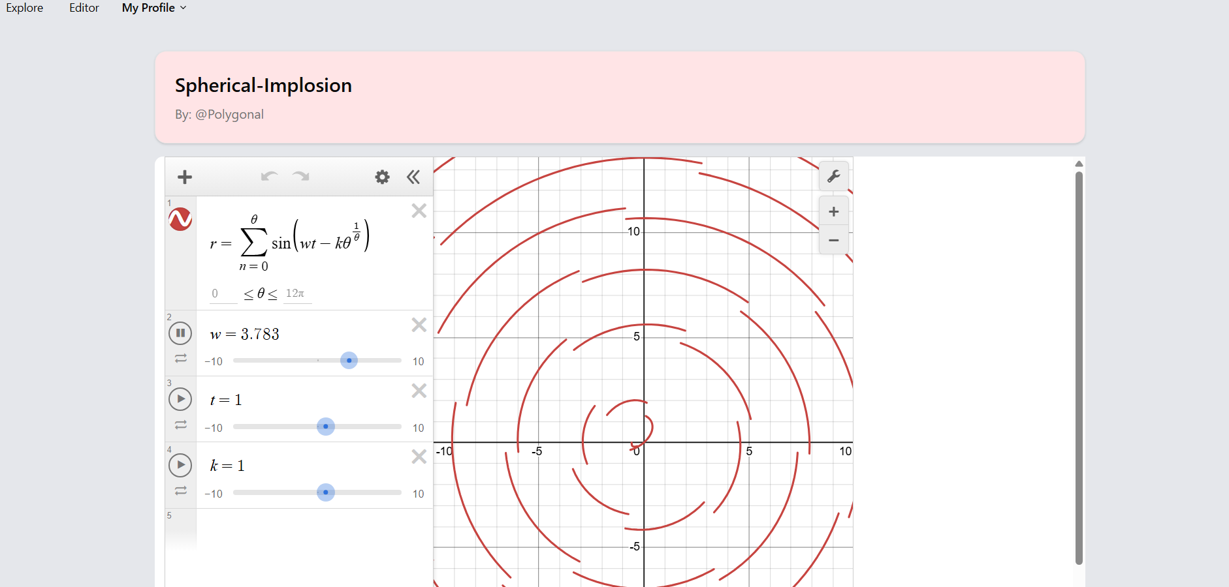
Task: Open the Editor page
Action: pyautogui.click(x=84, y=8)
